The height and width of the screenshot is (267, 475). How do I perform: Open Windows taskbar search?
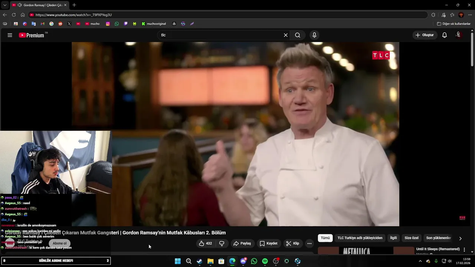(x=189, y=261)
